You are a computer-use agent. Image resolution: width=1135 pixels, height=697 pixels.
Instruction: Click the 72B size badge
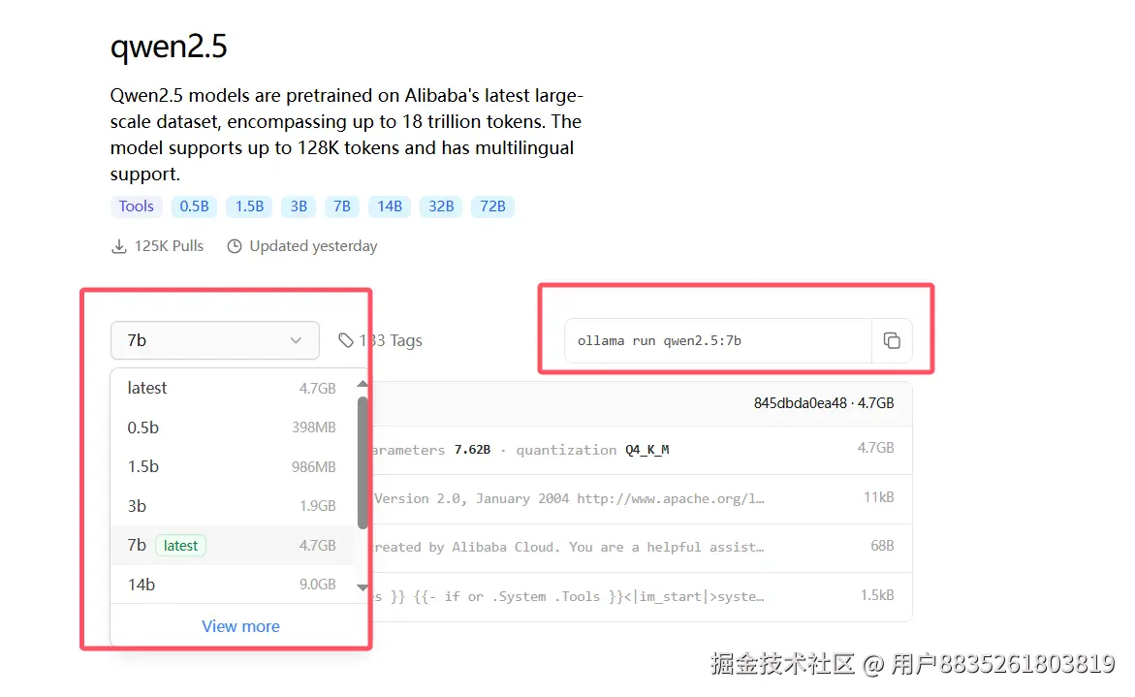[x=492, y=206]
